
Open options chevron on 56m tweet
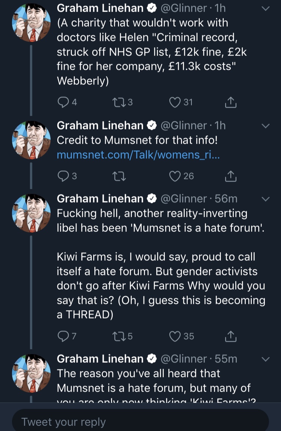pos(266,199)
